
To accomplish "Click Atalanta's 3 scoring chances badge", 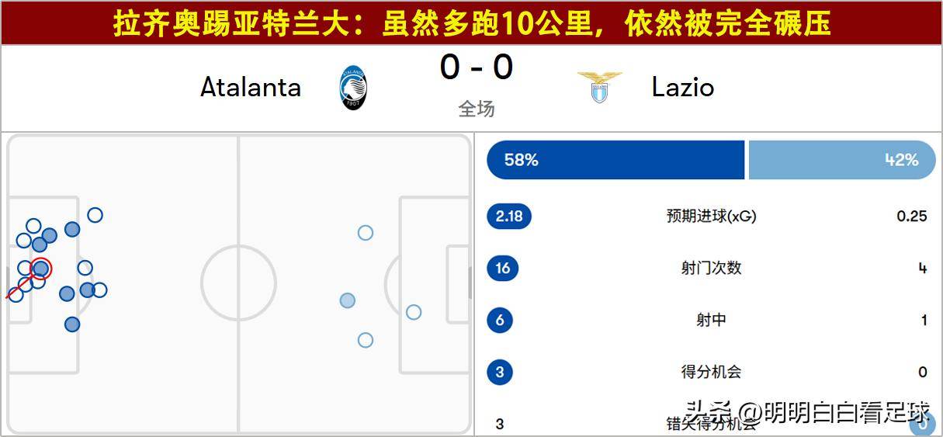I will [499, 372].
